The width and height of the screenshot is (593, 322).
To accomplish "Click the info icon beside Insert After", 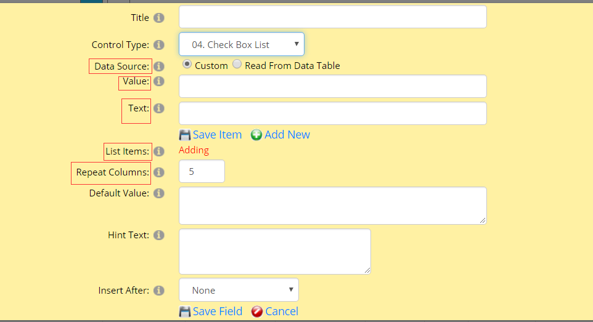I will tap(159, 290).
